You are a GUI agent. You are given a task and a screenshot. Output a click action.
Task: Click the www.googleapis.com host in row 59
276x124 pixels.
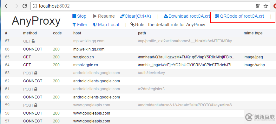[x=92, y=105]
